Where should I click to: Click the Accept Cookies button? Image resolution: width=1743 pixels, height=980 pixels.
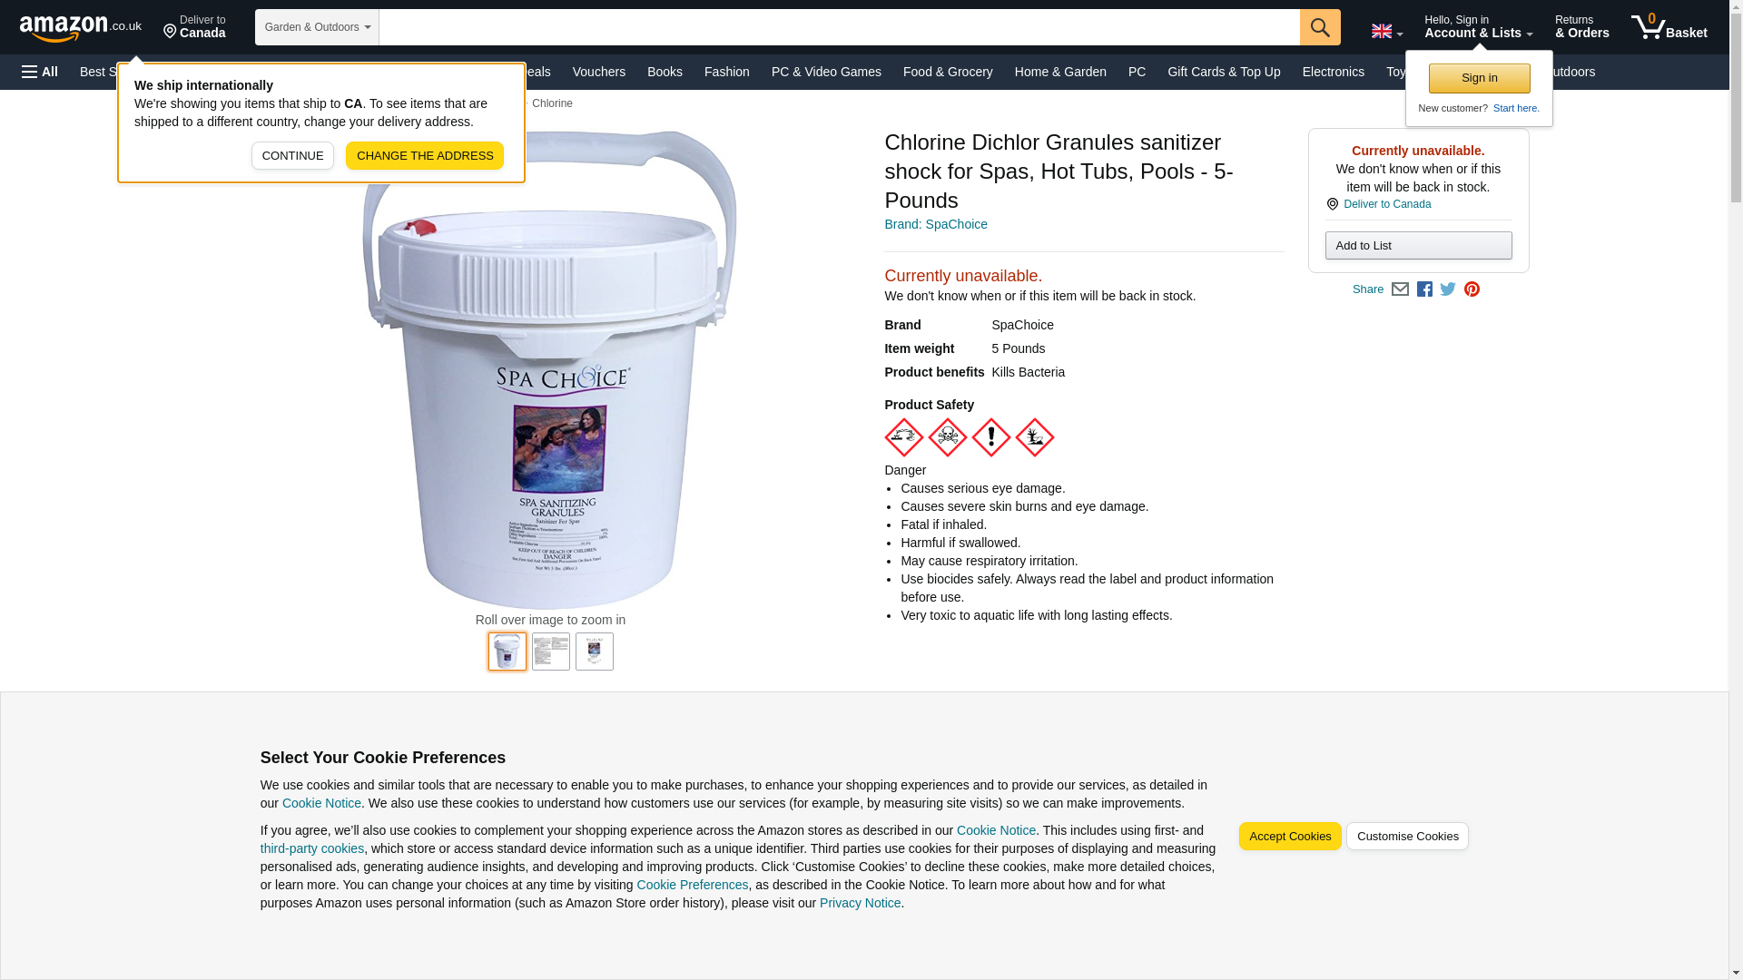point(1289,837)
